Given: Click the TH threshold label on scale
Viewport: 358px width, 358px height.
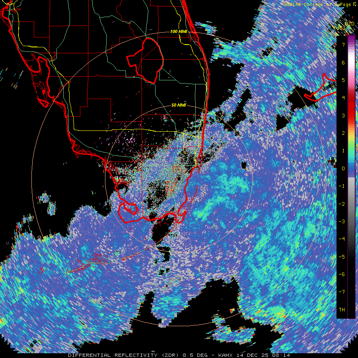Looking at the screenshot, I should click(x=342, y=309).
